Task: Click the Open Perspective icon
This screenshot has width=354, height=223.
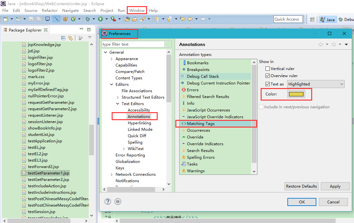Action: (x=312, y=19)
